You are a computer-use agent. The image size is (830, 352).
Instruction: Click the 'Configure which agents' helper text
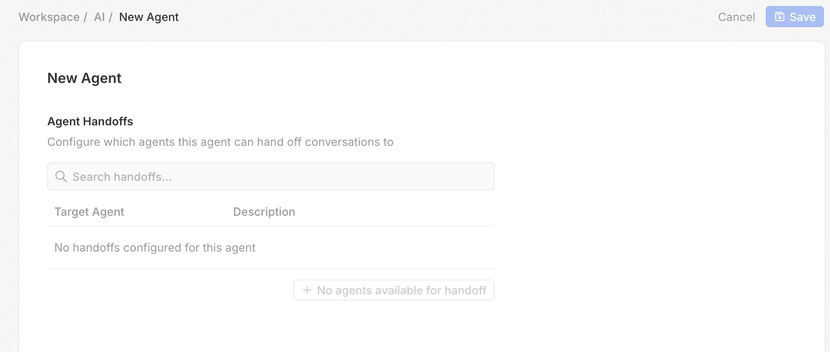(220, 142)
